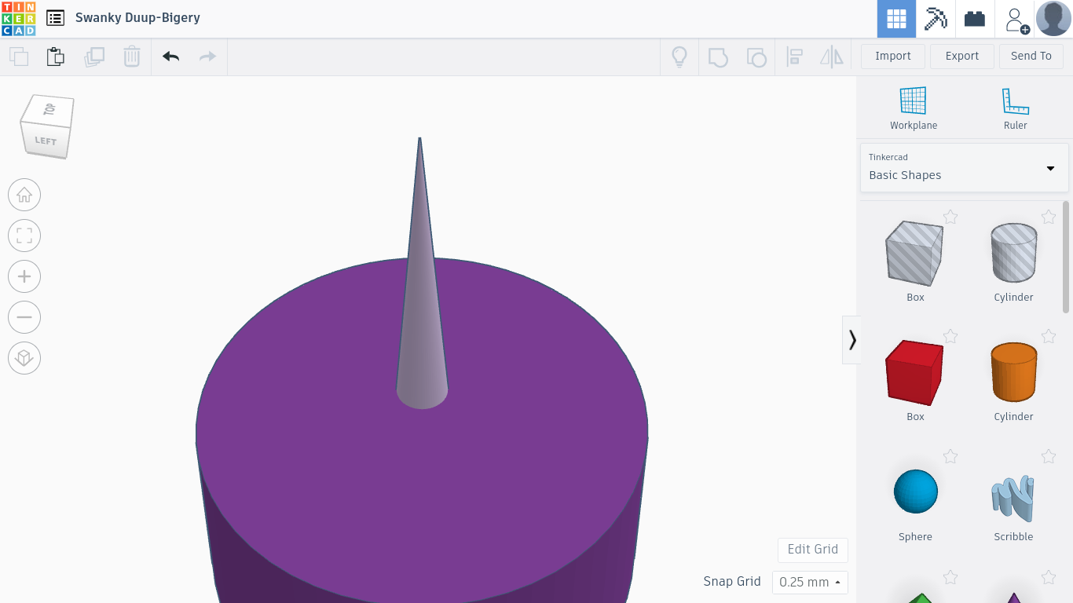Favorite the Scribble shape
Screen dimensions: 1073x603
[1048, 456]
